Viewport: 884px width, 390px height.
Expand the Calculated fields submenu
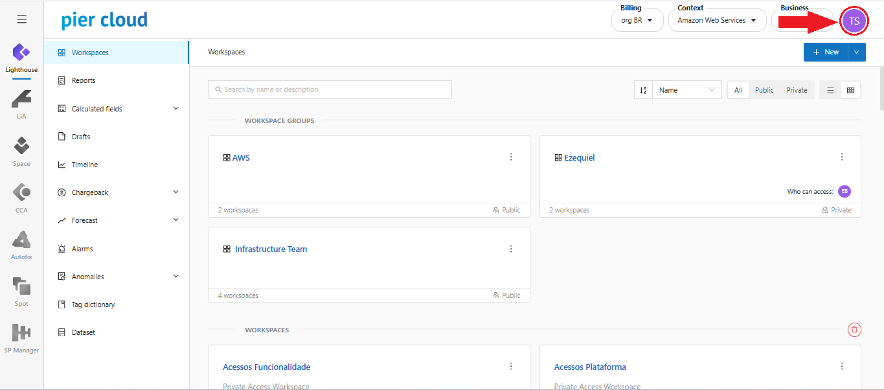tap(176, 109)
